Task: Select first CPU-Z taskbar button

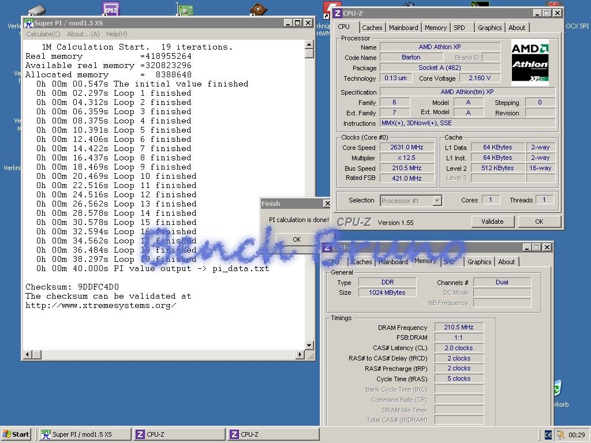Action: (x=179, y=434)
